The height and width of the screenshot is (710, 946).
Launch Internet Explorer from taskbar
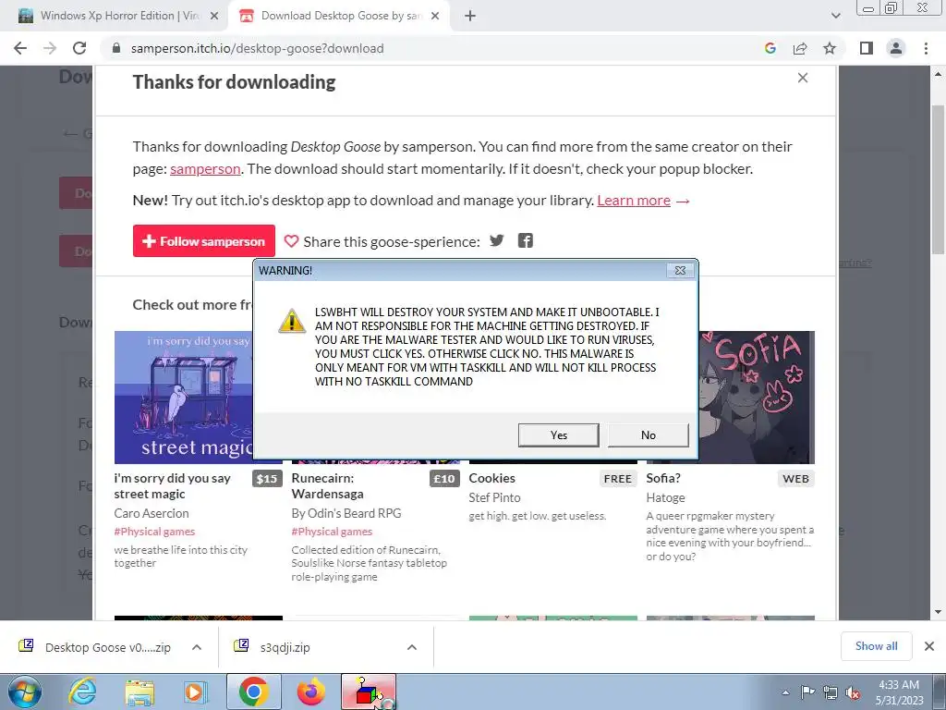(82, 692)
